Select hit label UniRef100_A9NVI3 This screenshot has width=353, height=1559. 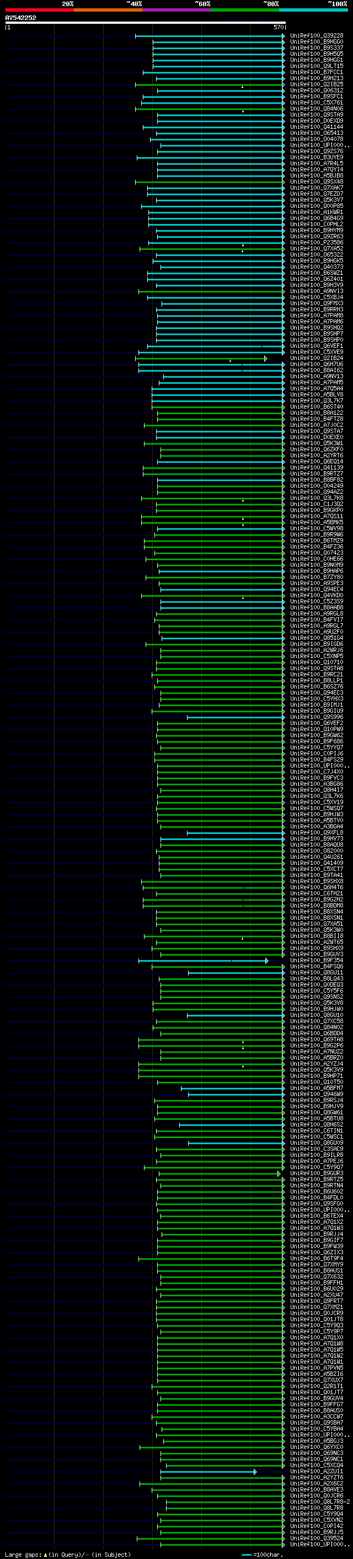click(317, 291)
